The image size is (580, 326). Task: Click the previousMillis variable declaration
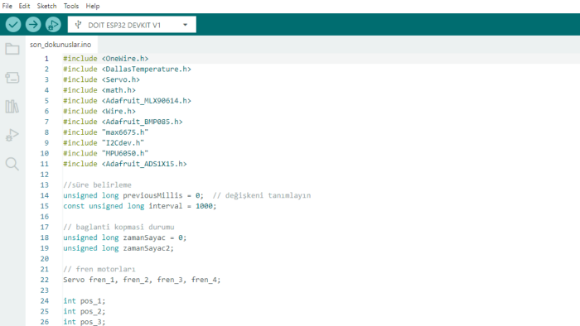(x=133, y=195)
